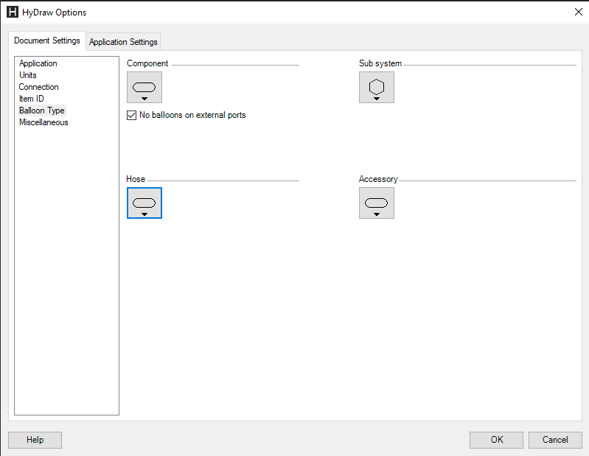Disable No balloons on external ports

132,116
